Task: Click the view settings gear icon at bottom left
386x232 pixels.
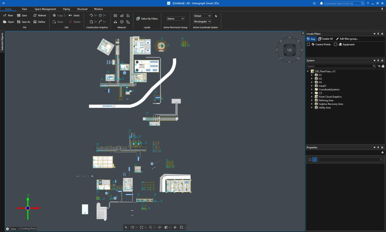Action: pyautogui.click(x=7, y=229)
